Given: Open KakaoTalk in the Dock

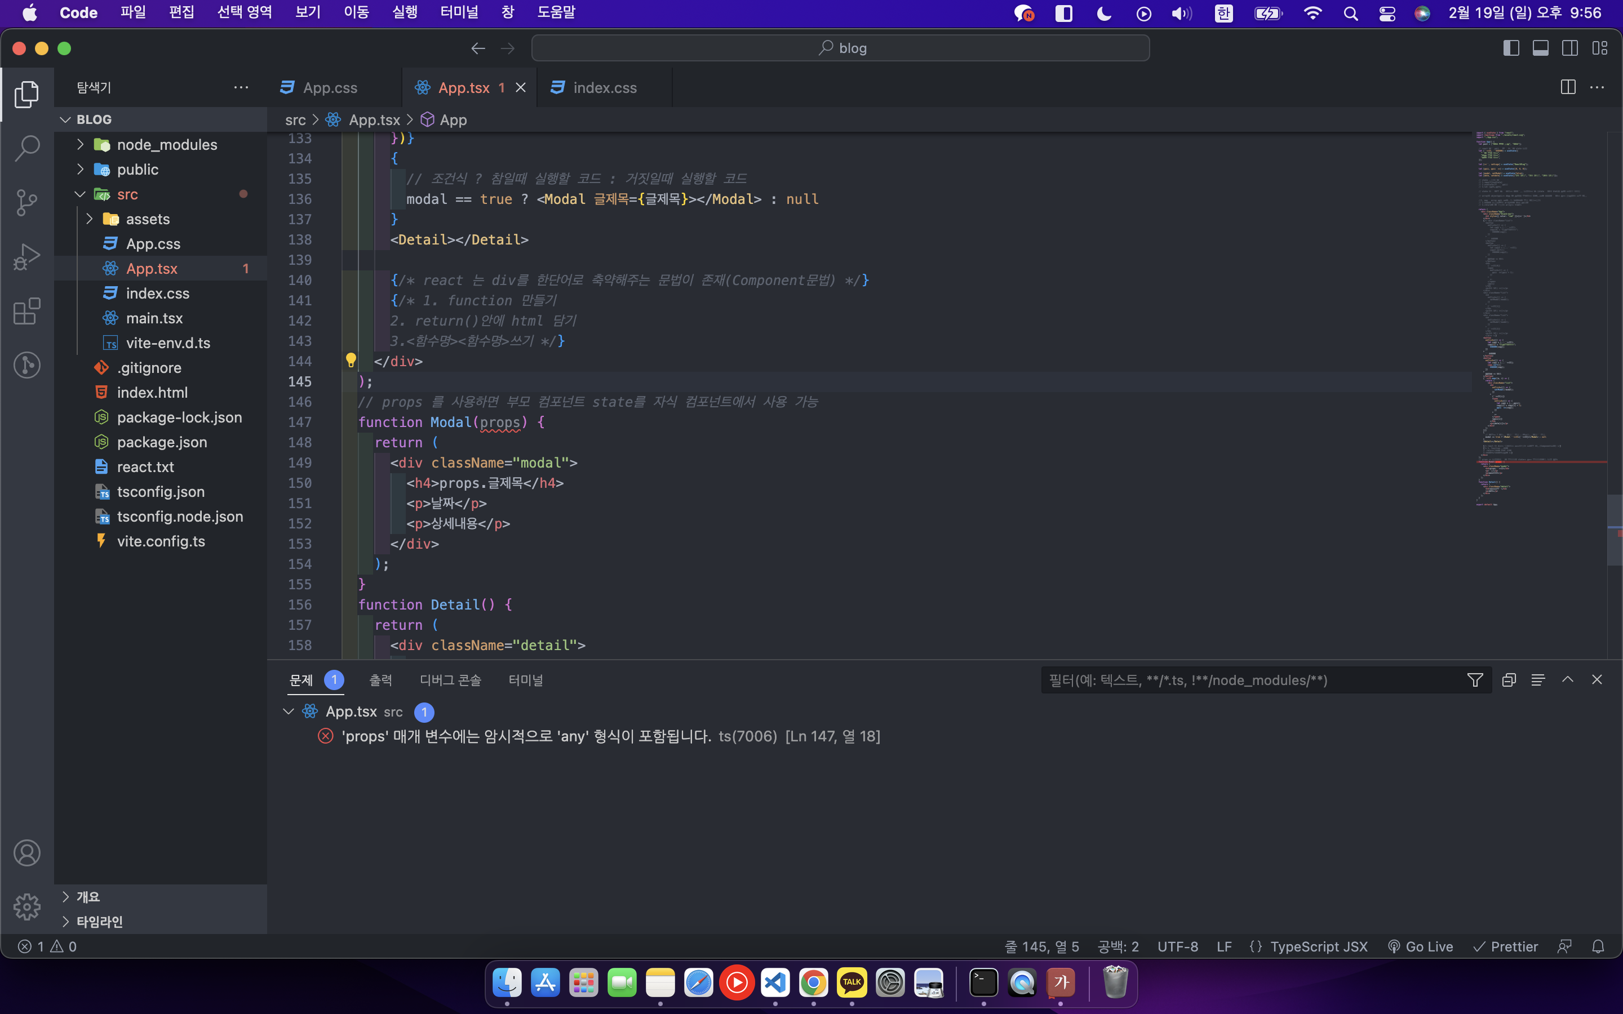Looking at the screenshot, I should point(852,983).
